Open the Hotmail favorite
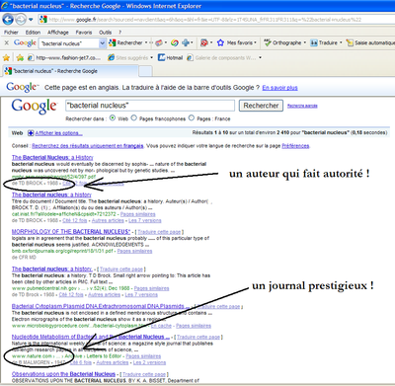 pyautogui.click(x=170, y=58)
